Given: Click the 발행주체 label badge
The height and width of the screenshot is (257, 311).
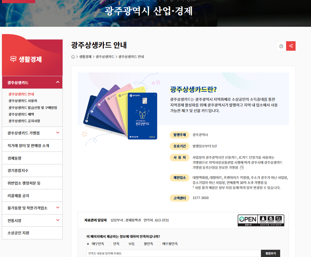Looking at the screenshot, I should pos(179,135).
